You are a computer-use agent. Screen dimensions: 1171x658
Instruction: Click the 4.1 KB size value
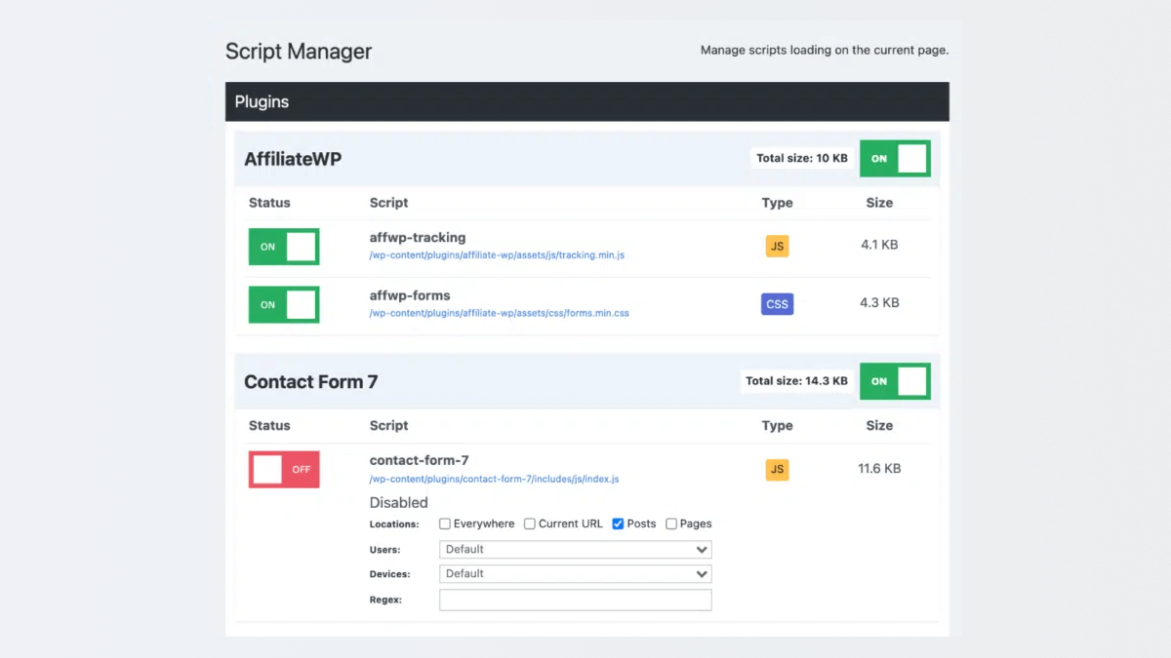(x=879, y=245)
